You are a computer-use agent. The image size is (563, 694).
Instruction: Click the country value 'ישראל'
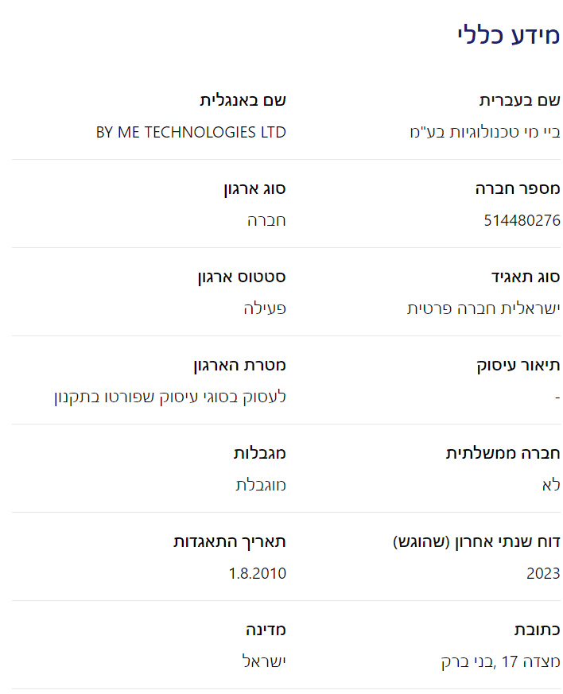(x=264, y=662)
